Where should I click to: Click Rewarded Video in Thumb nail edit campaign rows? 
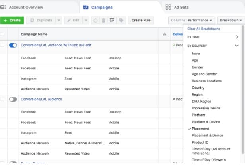pyautogui.click(x=77, y=89)
